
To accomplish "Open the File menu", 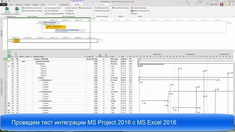I will (4, 5).
